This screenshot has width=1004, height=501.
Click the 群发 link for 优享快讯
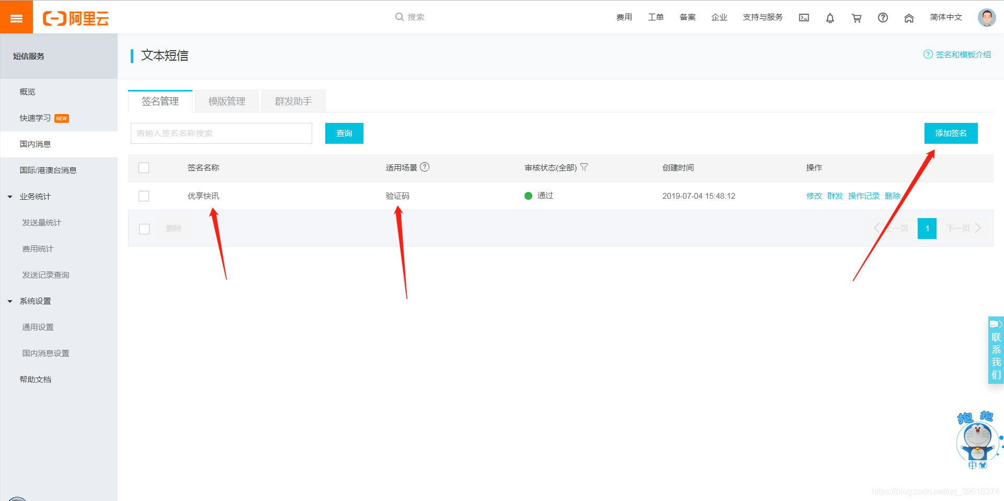pyautogui.click(x=835, y=196)
